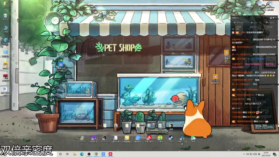Switch to 酷狗音乐 on the taskbar

pyautogui.click(x=103, y=154)
